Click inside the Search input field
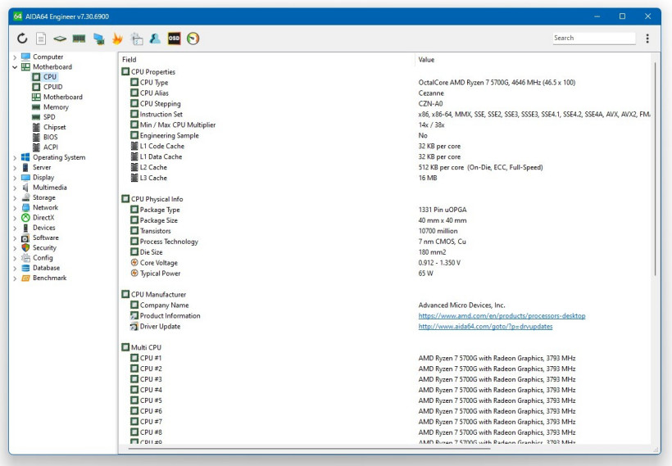Screen dimensions: 672x466 click(x=593, y=38)
